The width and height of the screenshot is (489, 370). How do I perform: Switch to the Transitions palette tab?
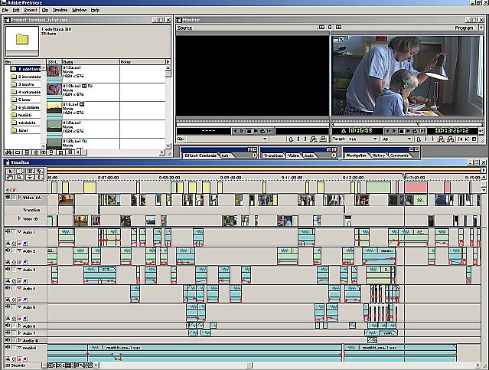(x=273, y=156)
